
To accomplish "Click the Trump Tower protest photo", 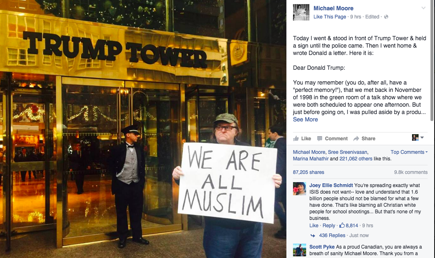I will pyautogui.click(x=143, y=129).
